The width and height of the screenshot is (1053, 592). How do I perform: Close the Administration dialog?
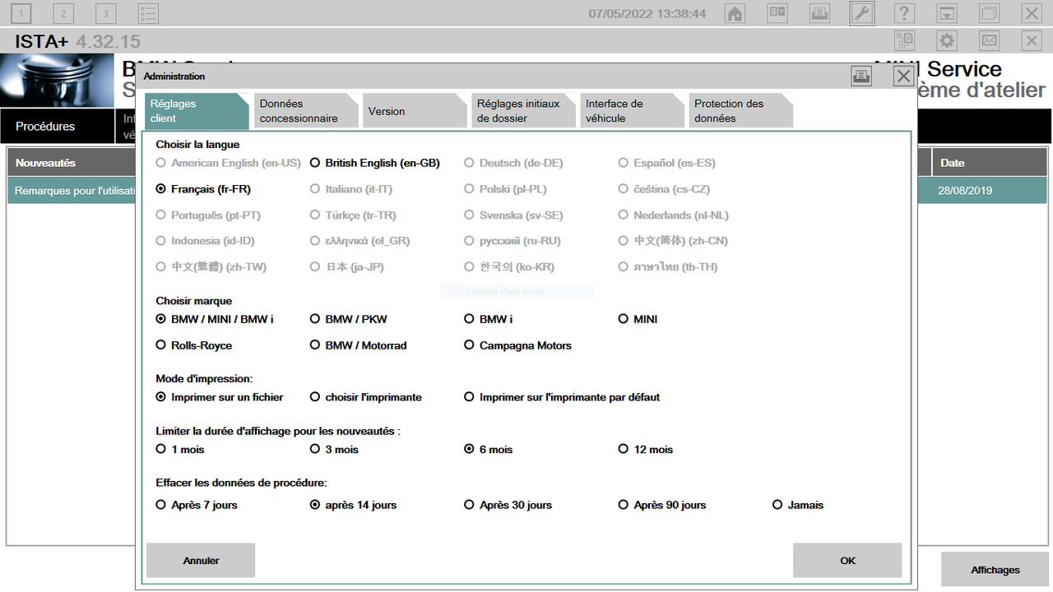click(x=903, y=76)
